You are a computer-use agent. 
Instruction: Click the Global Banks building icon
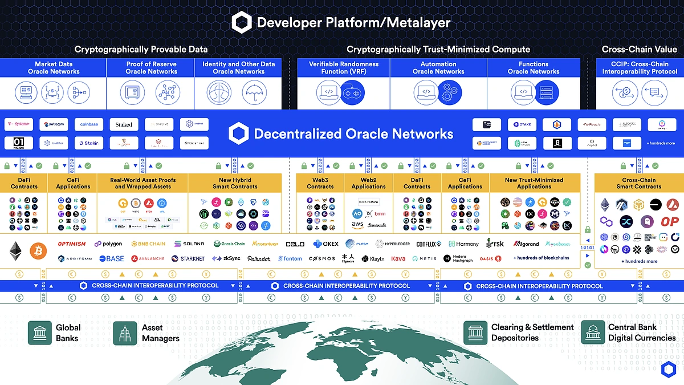tap(39, 333)
